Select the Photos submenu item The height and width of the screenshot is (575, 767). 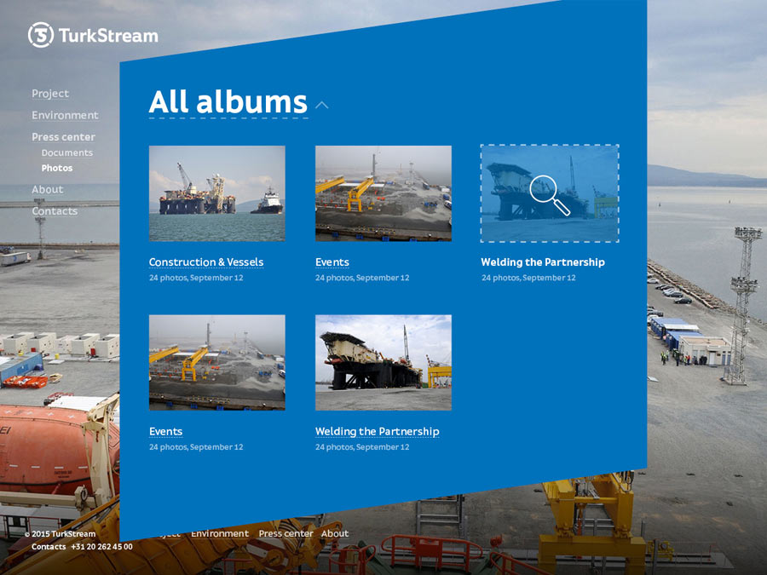click(x=57, y=169)
